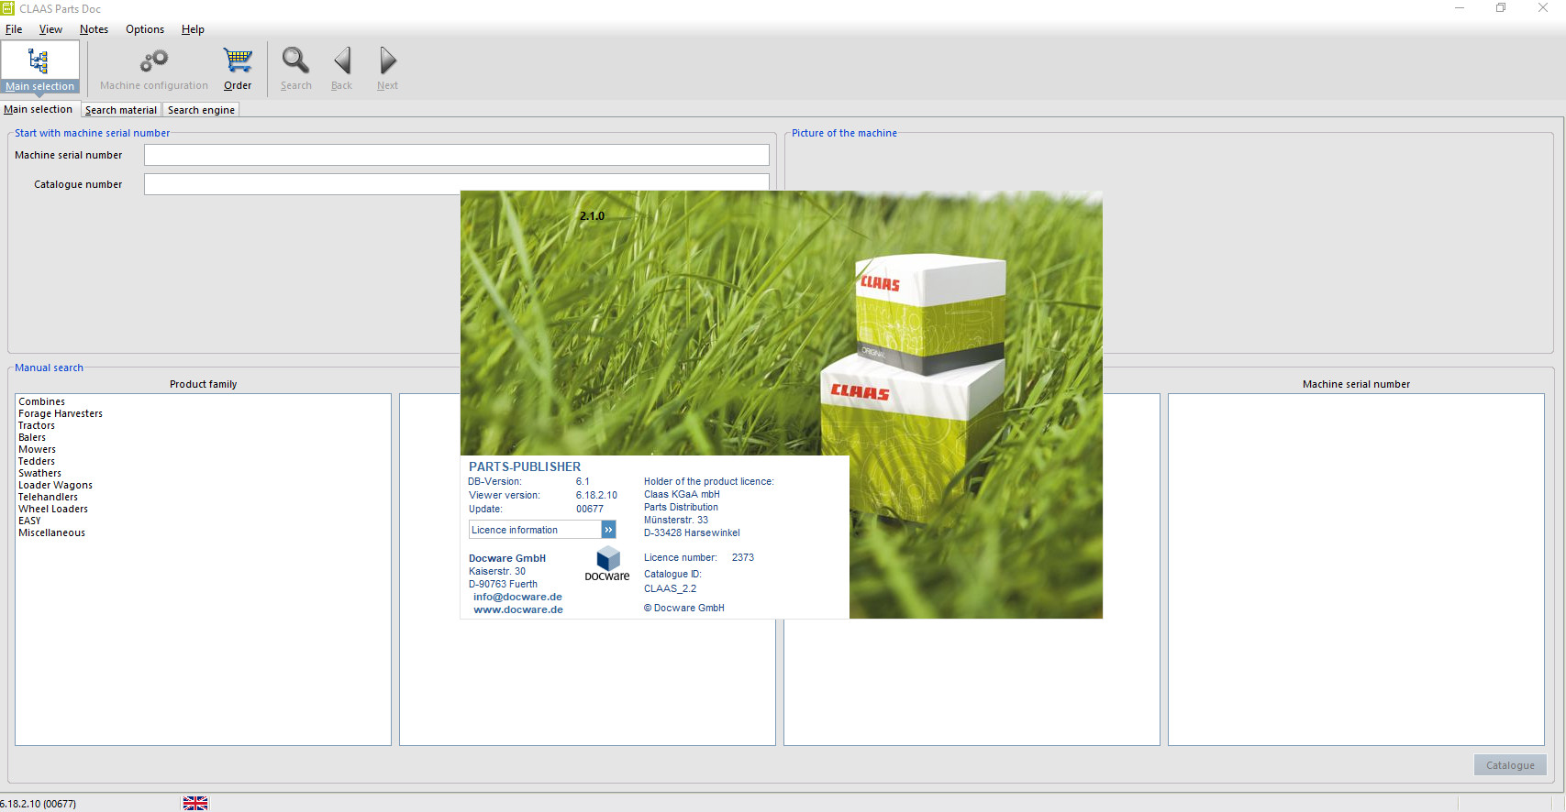This screenshot has height=812, width=1566.
Task: Select Tedders in the list
Action: 37,461
